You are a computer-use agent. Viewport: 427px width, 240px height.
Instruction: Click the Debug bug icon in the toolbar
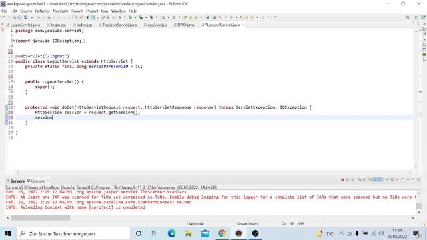(x=119, y=17)
